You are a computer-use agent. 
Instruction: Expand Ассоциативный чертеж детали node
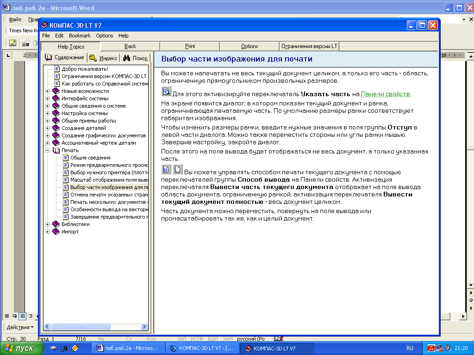[x=48, y=143]
